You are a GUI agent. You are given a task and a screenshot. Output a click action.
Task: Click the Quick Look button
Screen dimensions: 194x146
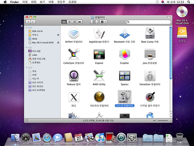(x=94, y=22)
